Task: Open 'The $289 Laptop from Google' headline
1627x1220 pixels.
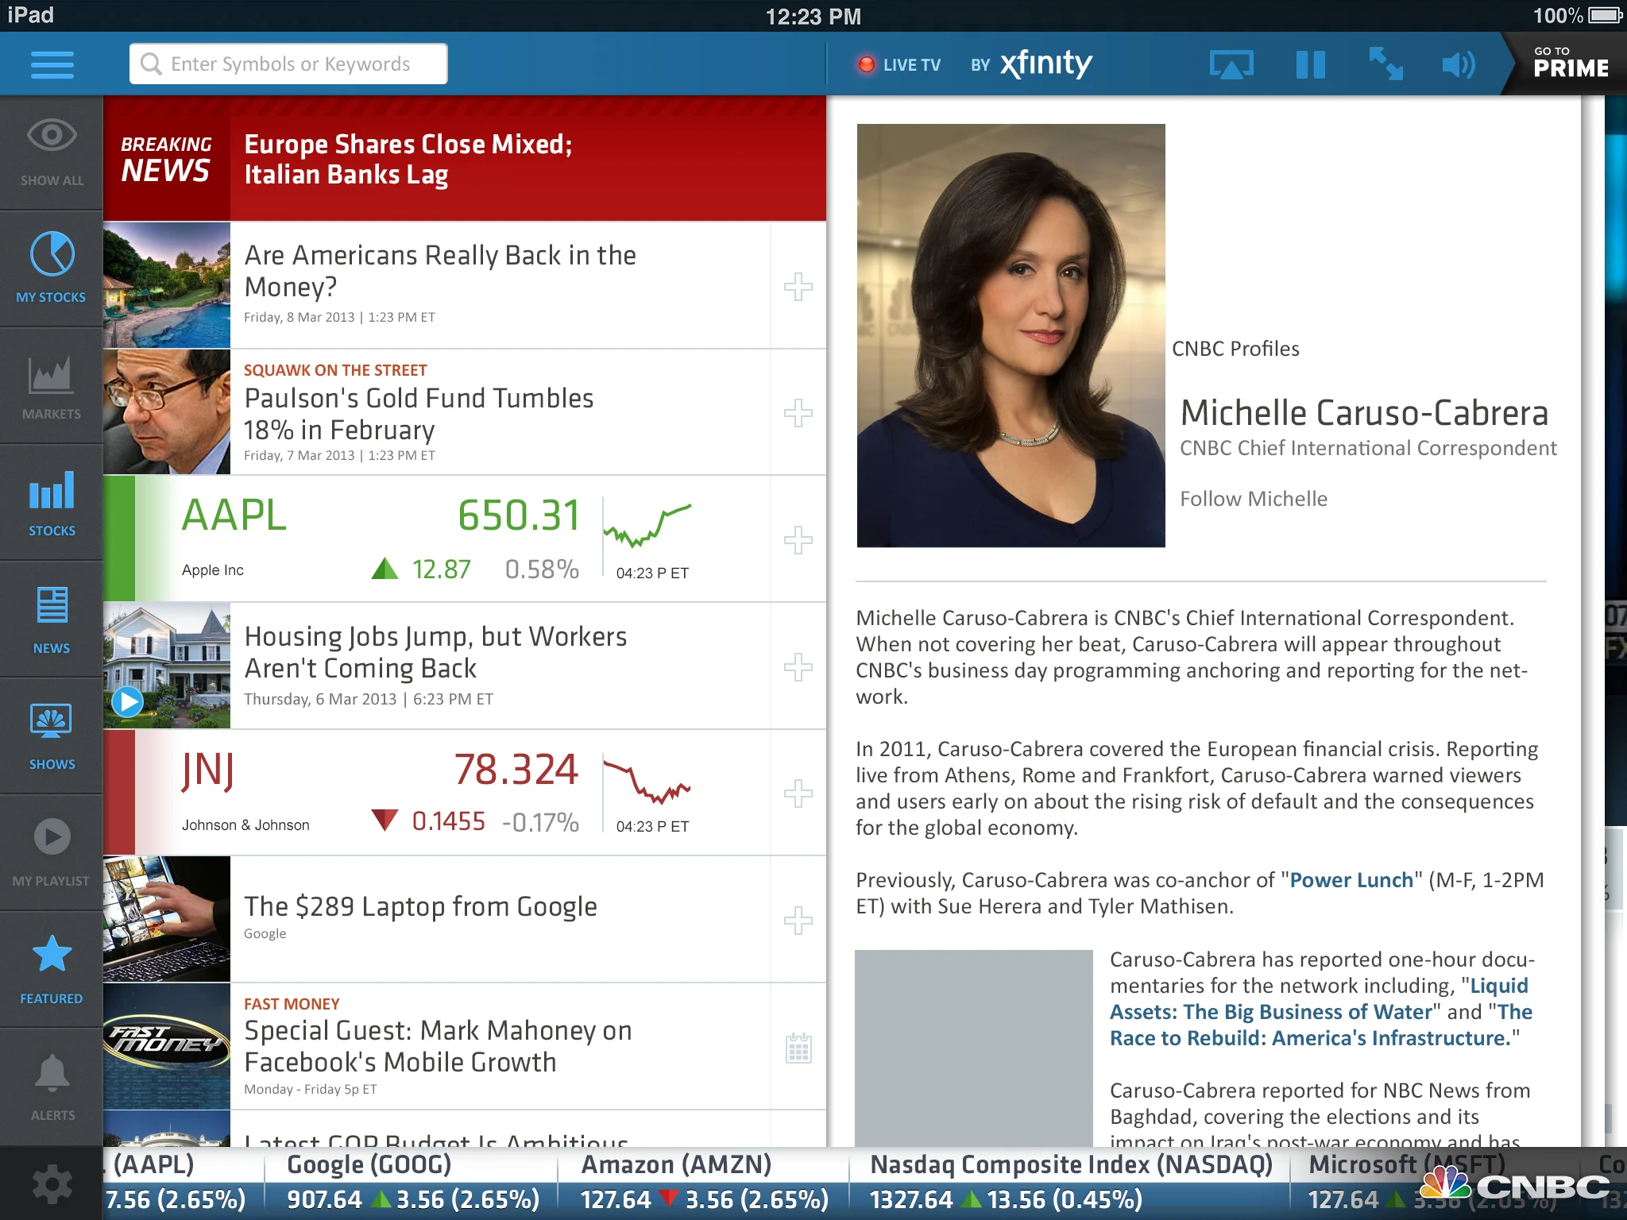Action: click(420, 906)
